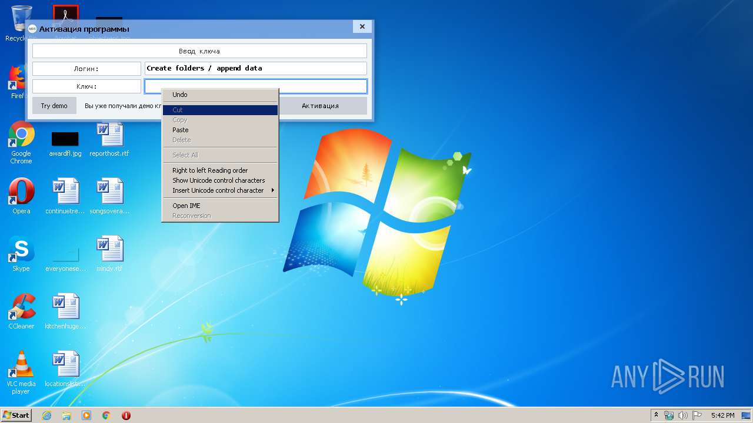753x423 pixels.
Task: Choose Delete from the context menu
Action: point(220,140)
